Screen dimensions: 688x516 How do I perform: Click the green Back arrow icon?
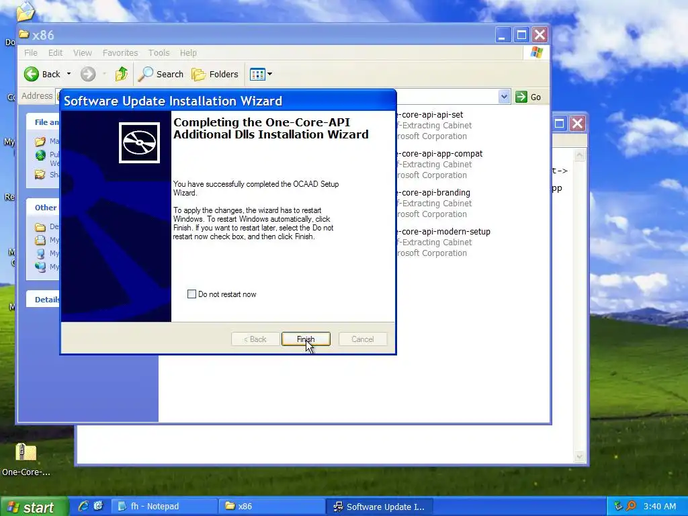point(32,74)
